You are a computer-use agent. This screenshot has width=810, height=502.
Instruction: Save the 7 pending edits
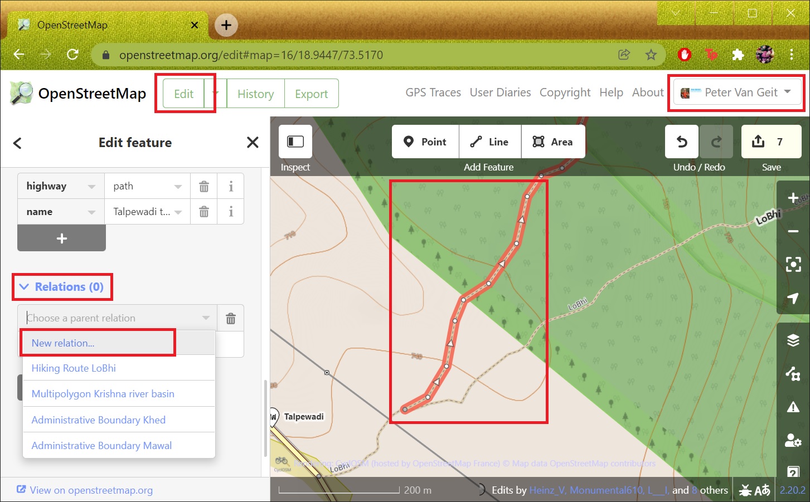[x=772, y=142]
